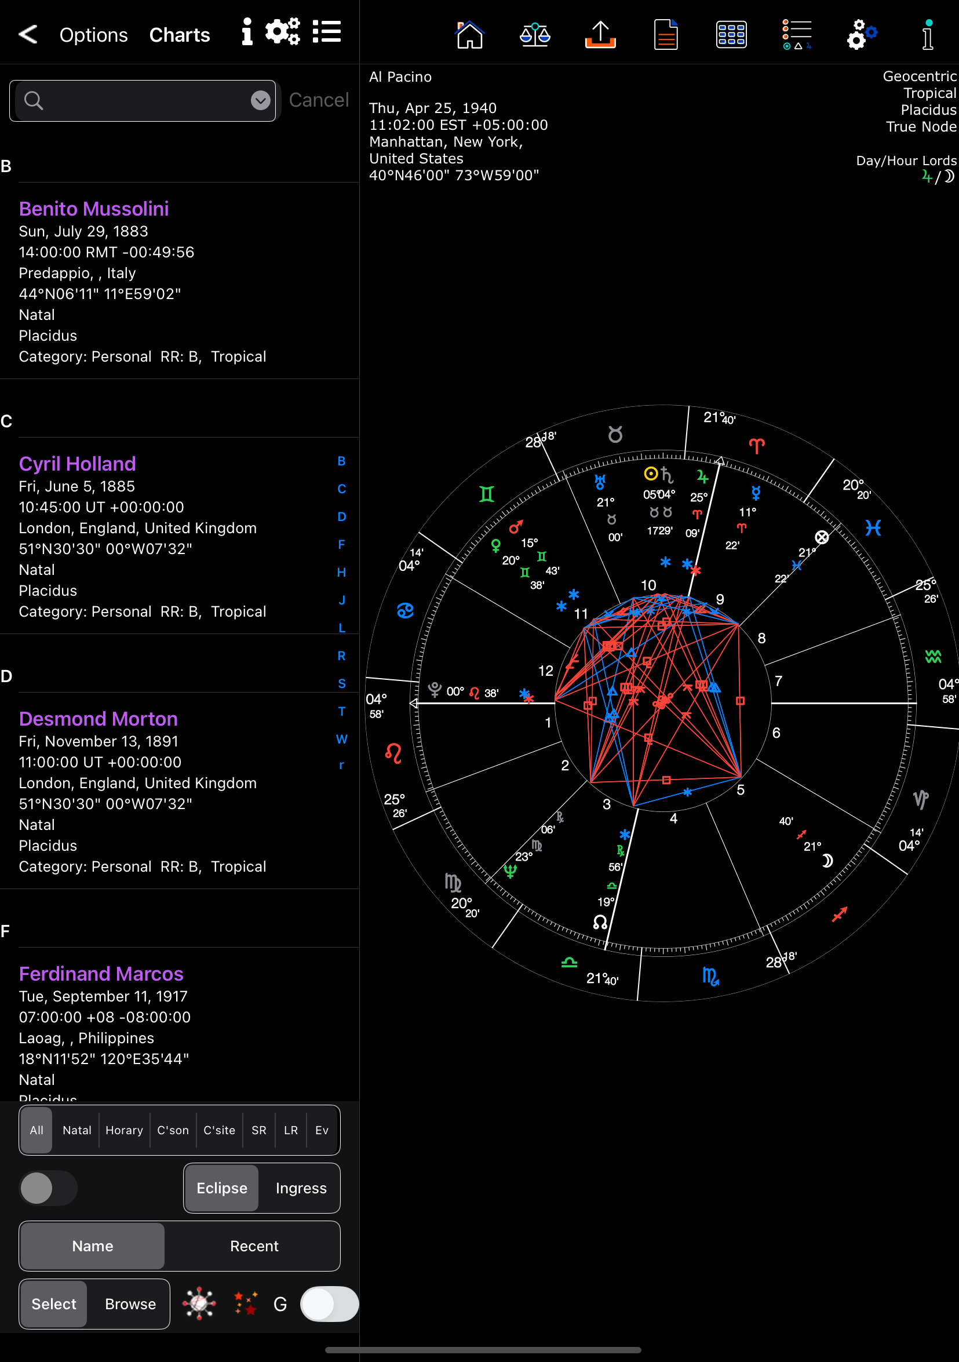Select the Ingress button
Image resolution: width=959 pixels, height=1362 pixels.
click(301, 1188)
